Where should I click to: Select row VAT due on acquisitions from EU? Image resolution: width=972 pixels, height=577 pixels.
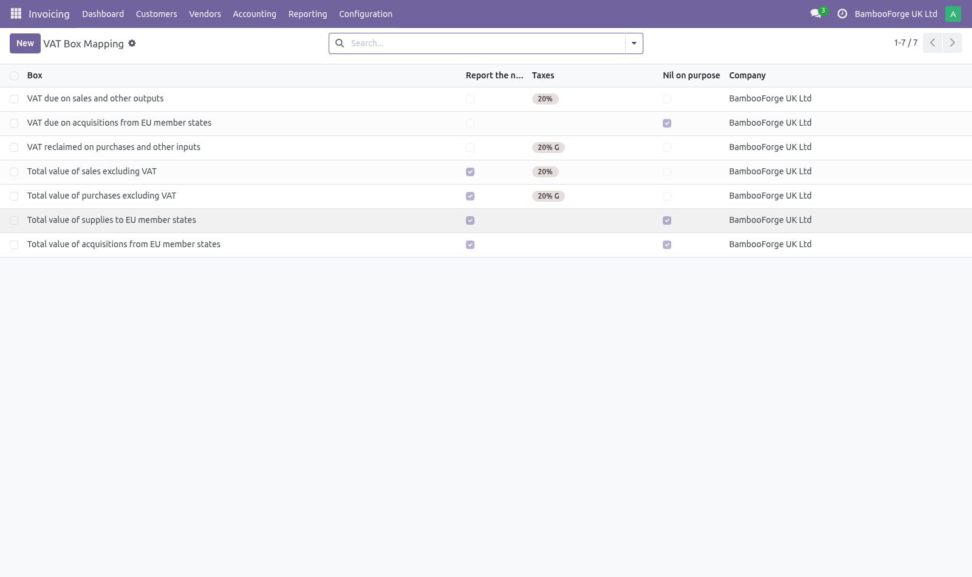coord(14,123)
